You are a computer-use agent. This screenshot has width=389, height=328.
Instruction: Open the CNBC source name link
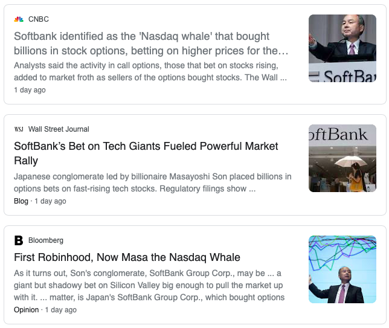tap(39, 19)
